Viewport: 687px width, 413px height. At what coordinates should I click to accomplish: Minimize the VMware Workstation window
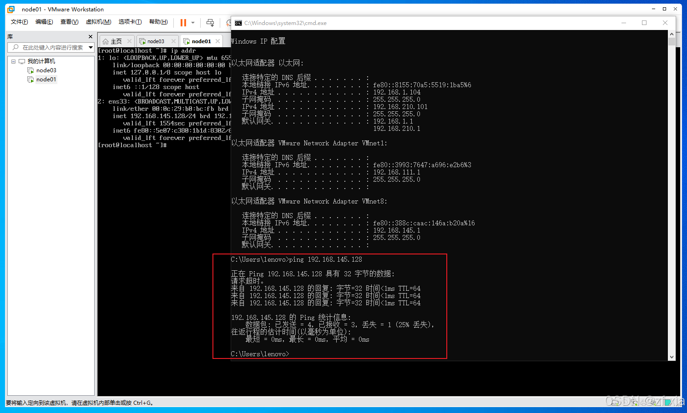click(x=653, y=9)
